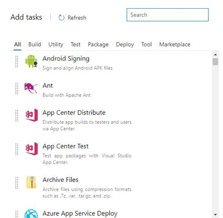Click 'Distribute app builds to testers' description
Viewport: 223px width, 218px height.
pyautogui.click(x=87, y=125)
